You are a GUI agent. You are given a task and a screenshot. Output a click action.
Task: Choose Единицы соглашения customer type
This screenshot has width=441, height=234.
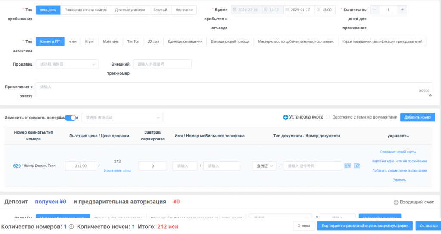(185, 41)
